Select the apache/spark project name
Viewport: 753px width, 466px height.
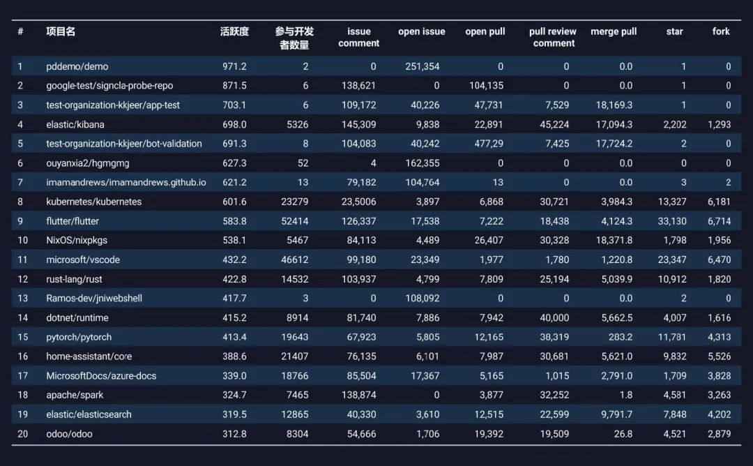(x=75, y=395)
